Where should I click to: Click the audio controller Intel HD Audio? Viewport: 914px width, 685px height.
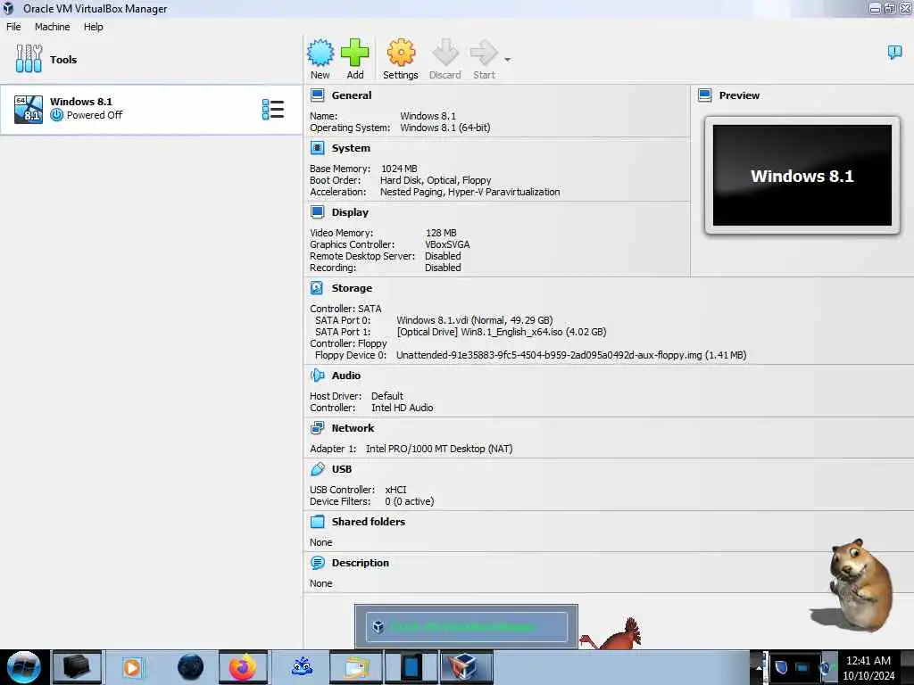point(403,408)
